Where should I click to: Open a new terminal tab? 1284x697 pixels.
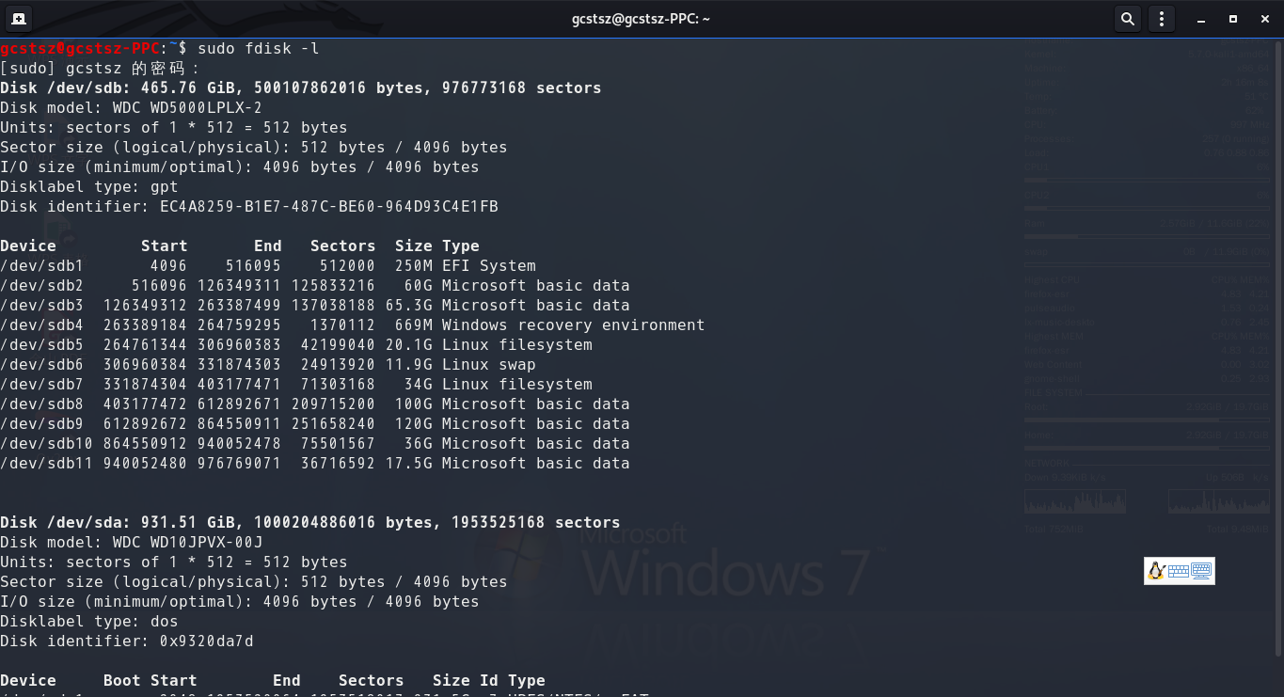point(19,19)
